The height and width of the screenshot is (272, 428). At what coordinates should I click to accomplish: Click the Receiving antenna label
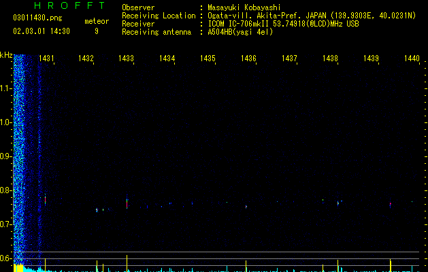tap(157, 32)
